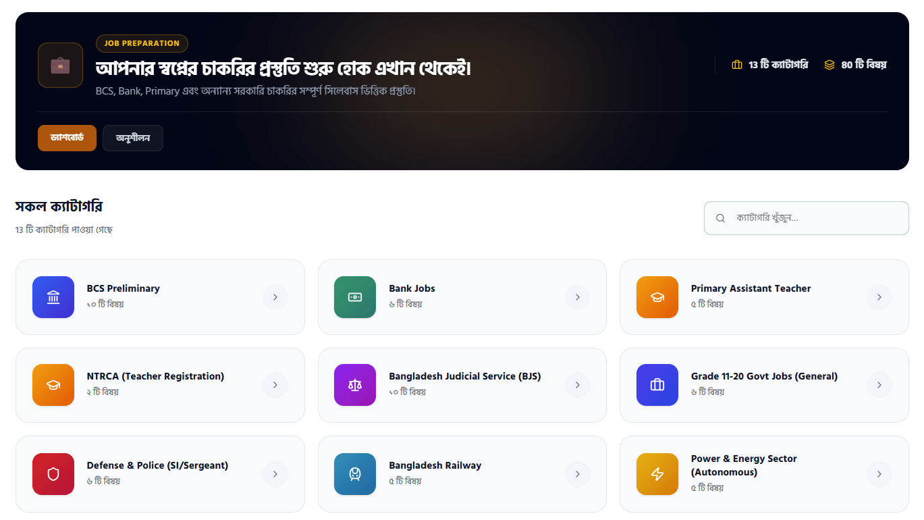Screen dimensions: 924x520
Task: Open Bangladesh Railway via its chevron arrow
Action: coord(578,474)
